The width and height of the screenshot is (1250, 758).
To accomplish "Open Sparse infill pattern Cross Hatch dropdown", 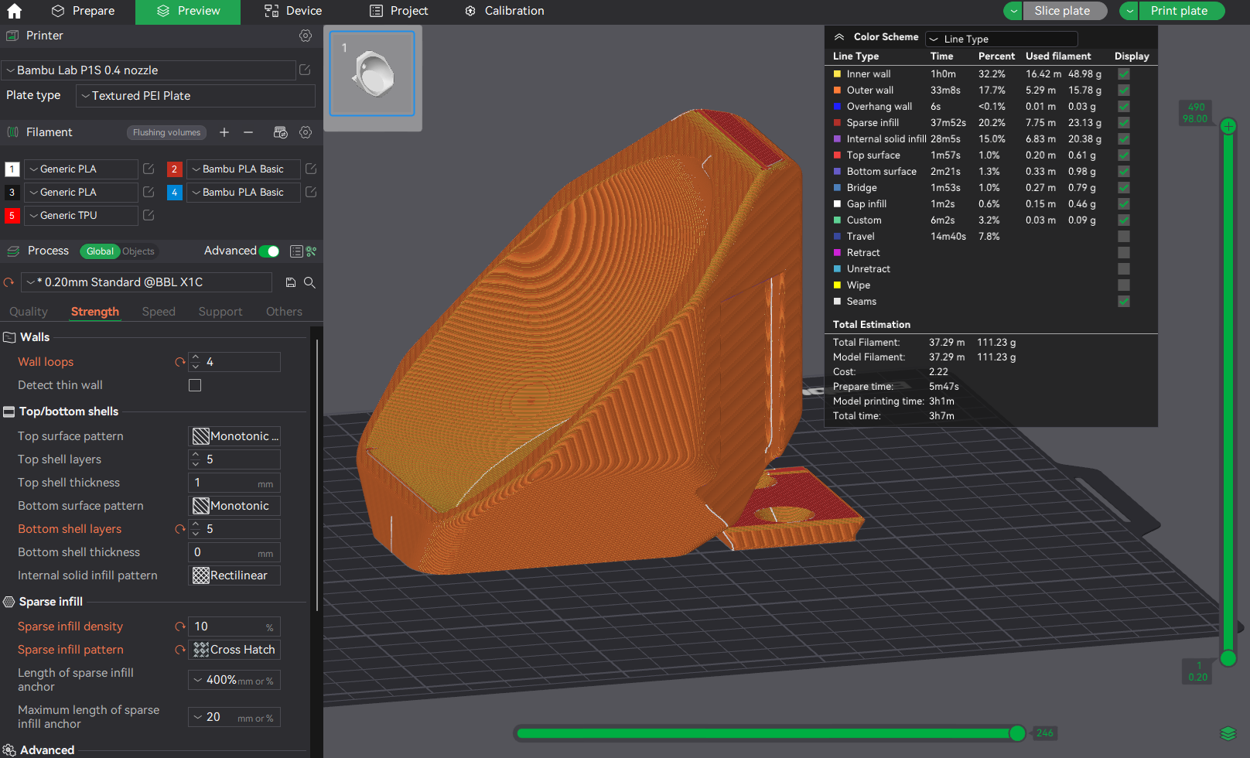I will pos(234,650).
